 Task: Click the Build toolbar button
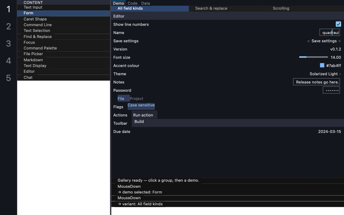point(139,121)
